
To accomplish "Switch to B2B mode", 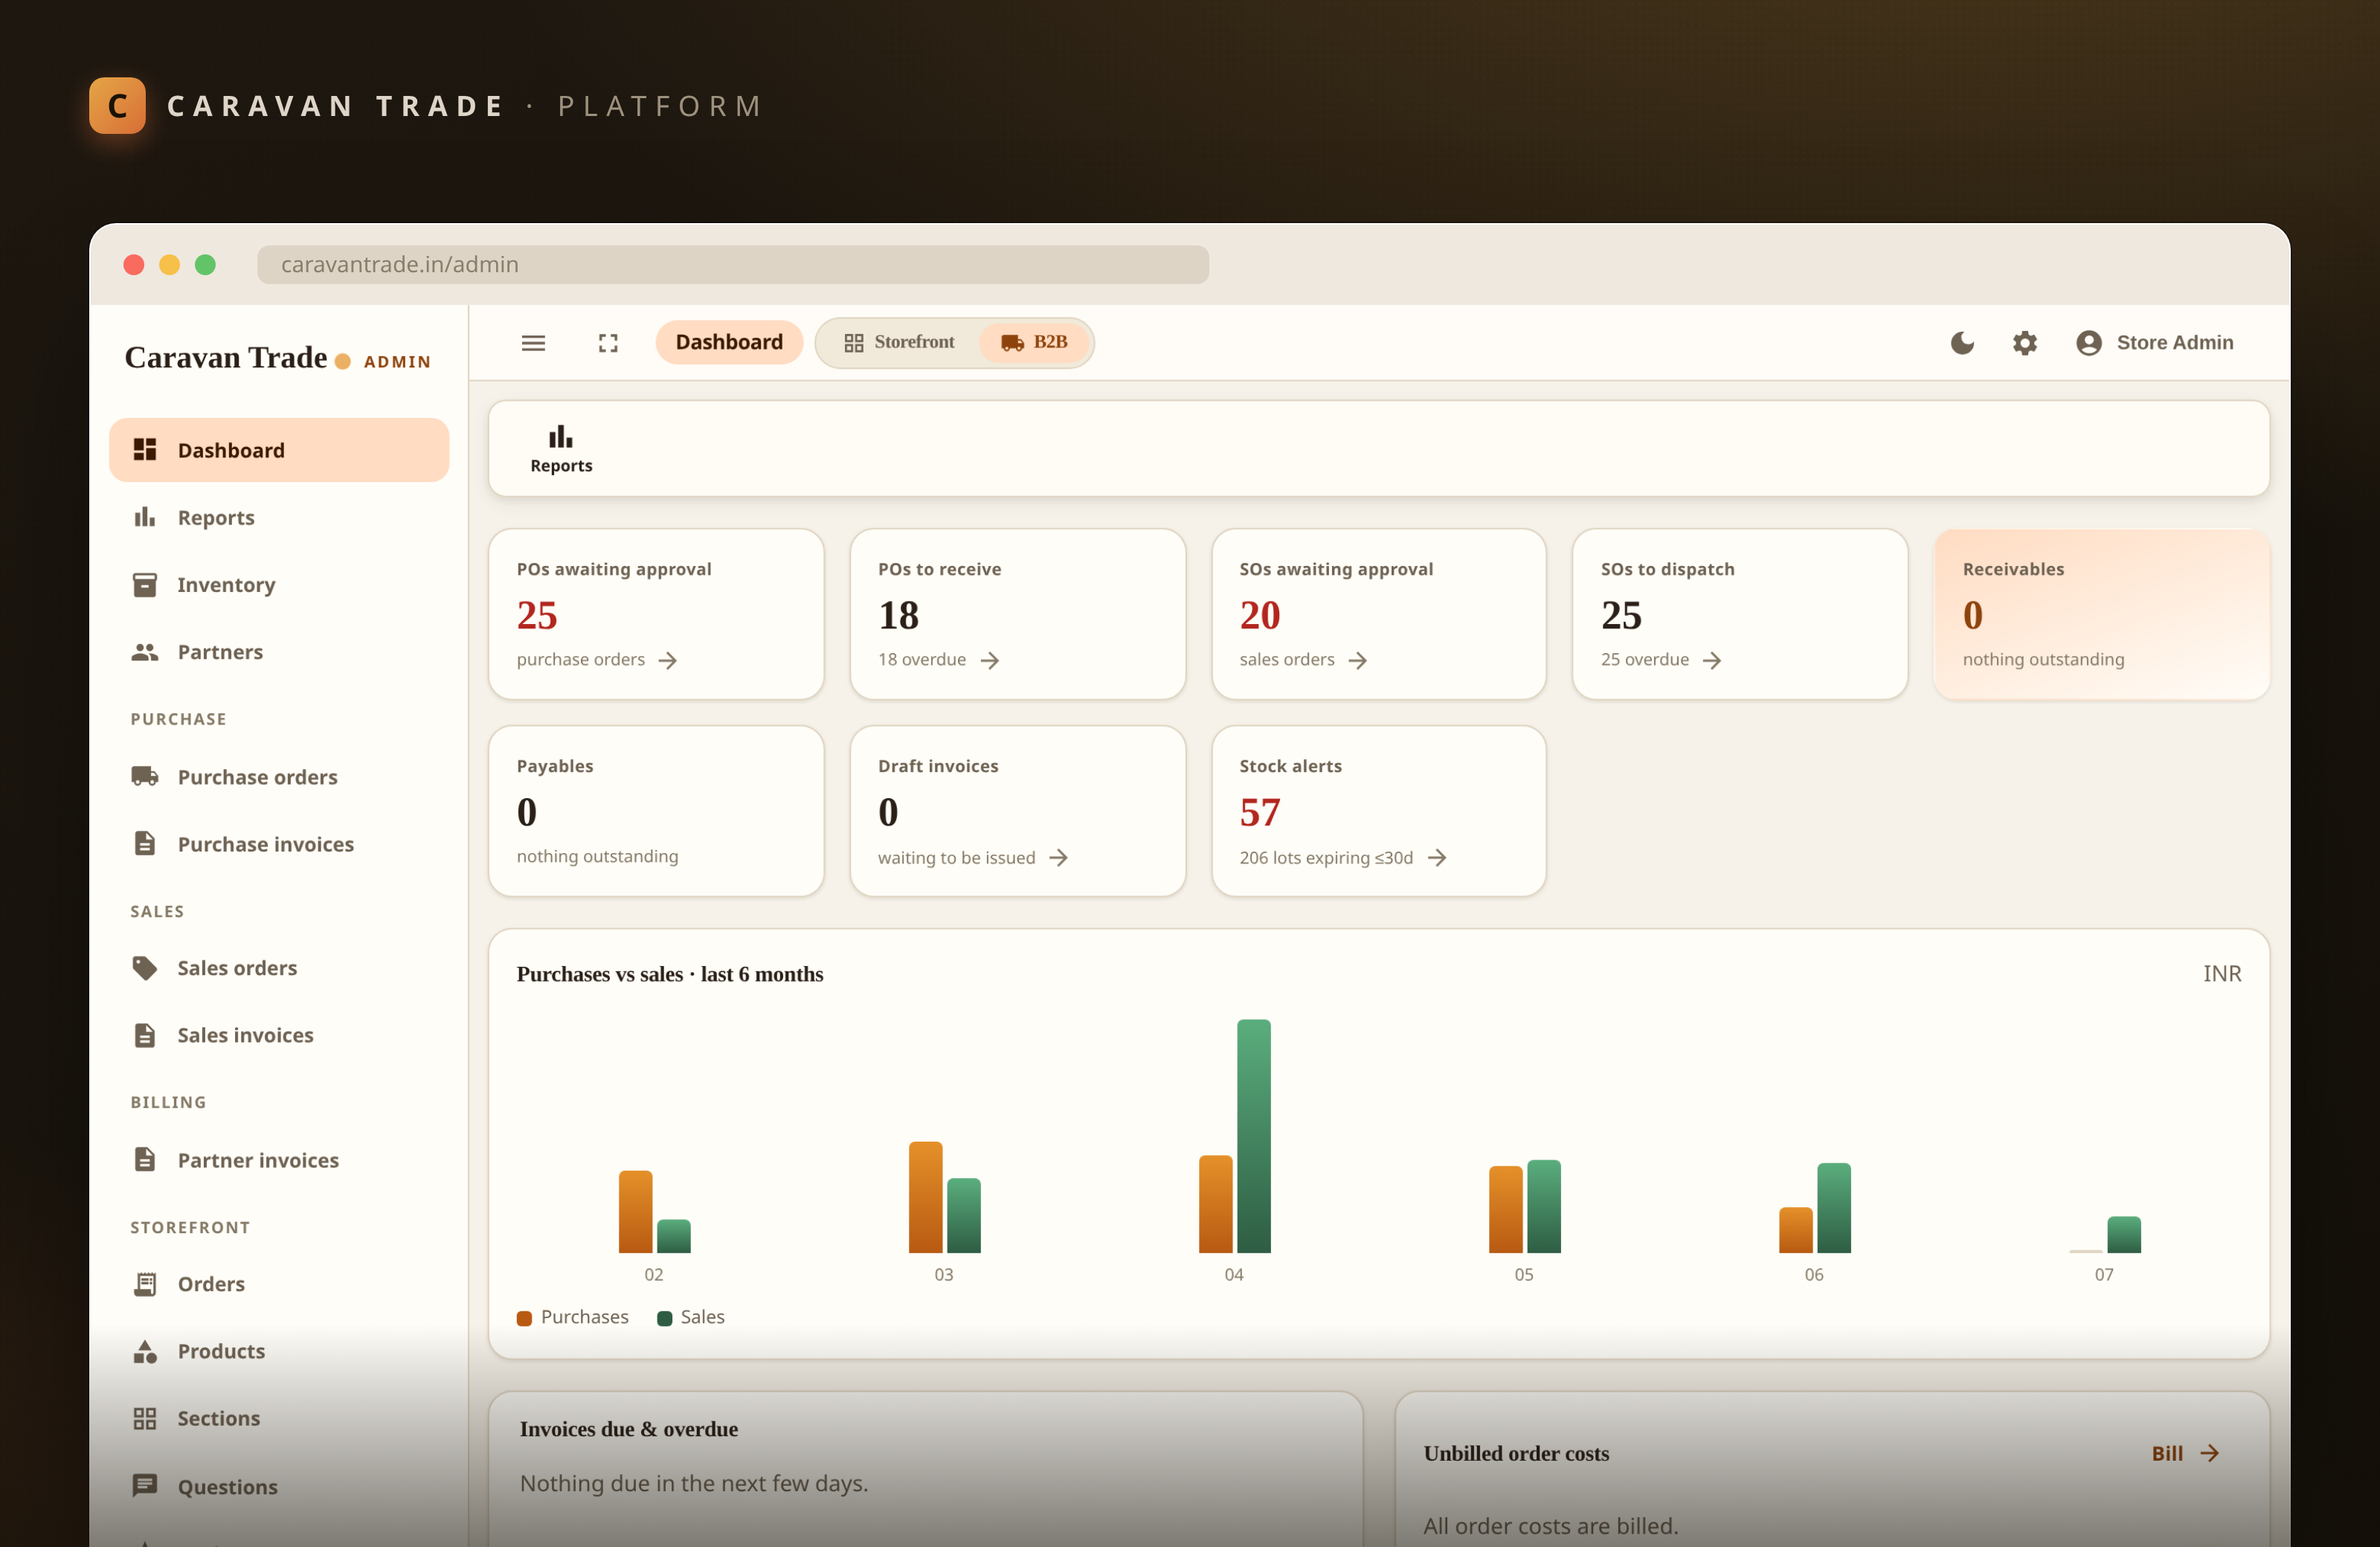I will point(1035,342).
